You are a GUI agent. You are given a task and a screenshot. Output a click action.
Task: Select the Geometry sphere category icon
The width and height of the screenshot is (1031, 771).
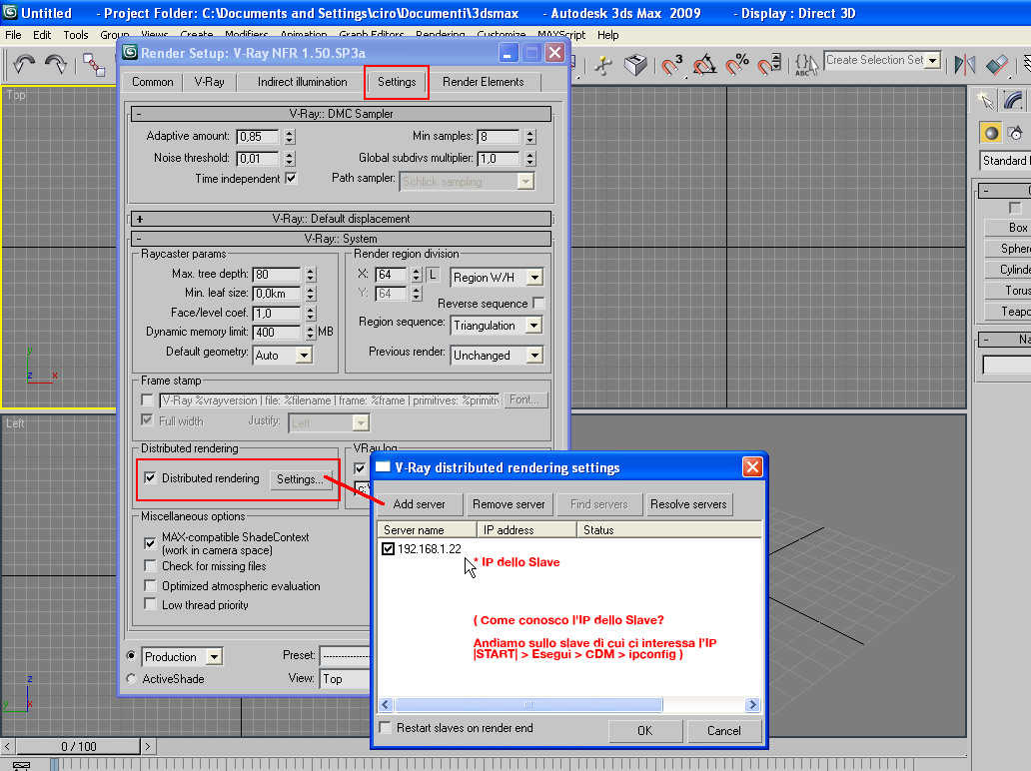pyautogui.click(x=990, y=133)
